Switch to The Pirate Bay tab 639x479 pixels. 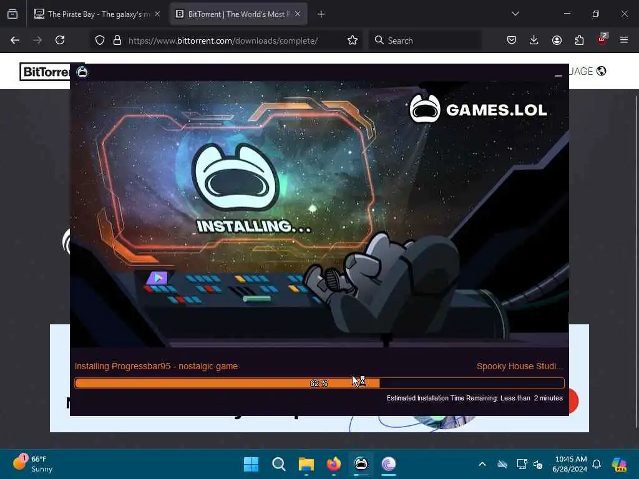(x=97, y=14)
